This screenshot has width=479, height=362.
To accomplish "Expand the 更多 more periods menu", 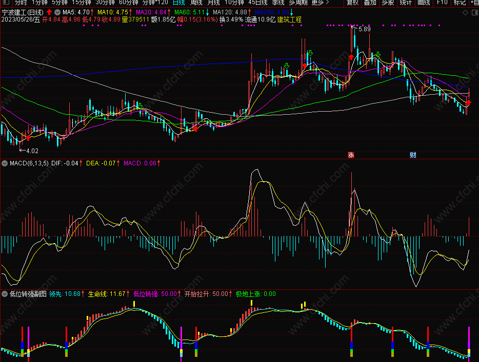I will click(320, 3).
